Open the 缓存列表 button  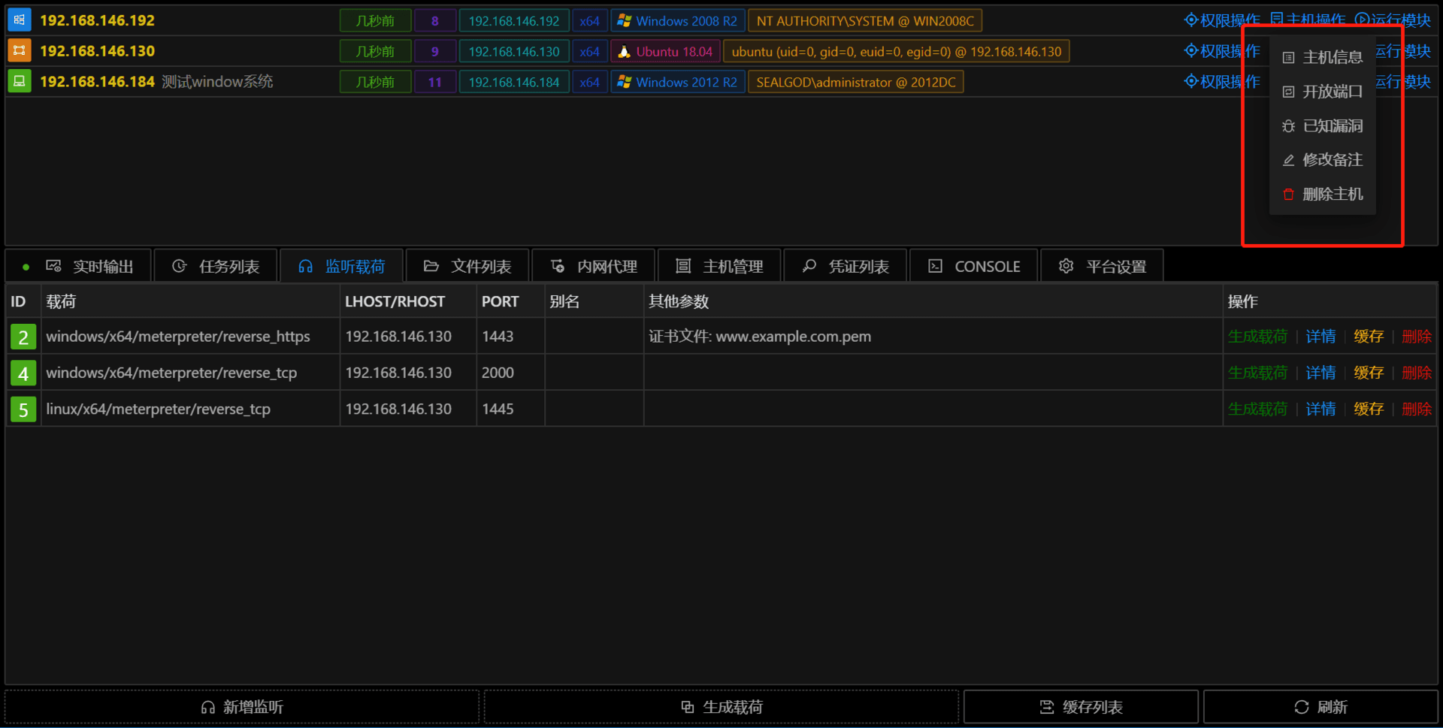(x=1081, y=707)
